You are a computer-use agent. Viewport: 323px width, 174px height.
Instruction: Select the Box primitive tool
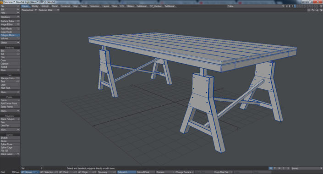[x=10, y=51]
